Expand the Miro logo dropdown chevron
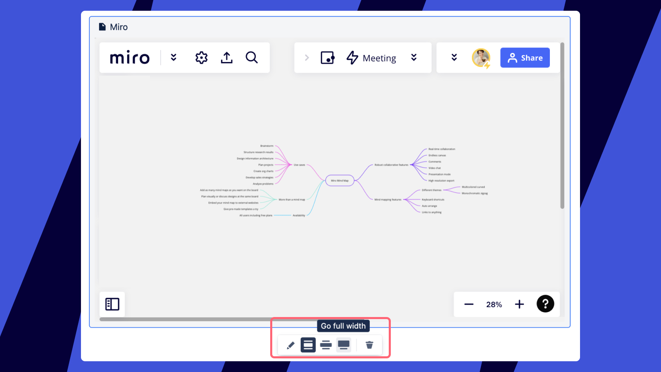 (173, 57)
